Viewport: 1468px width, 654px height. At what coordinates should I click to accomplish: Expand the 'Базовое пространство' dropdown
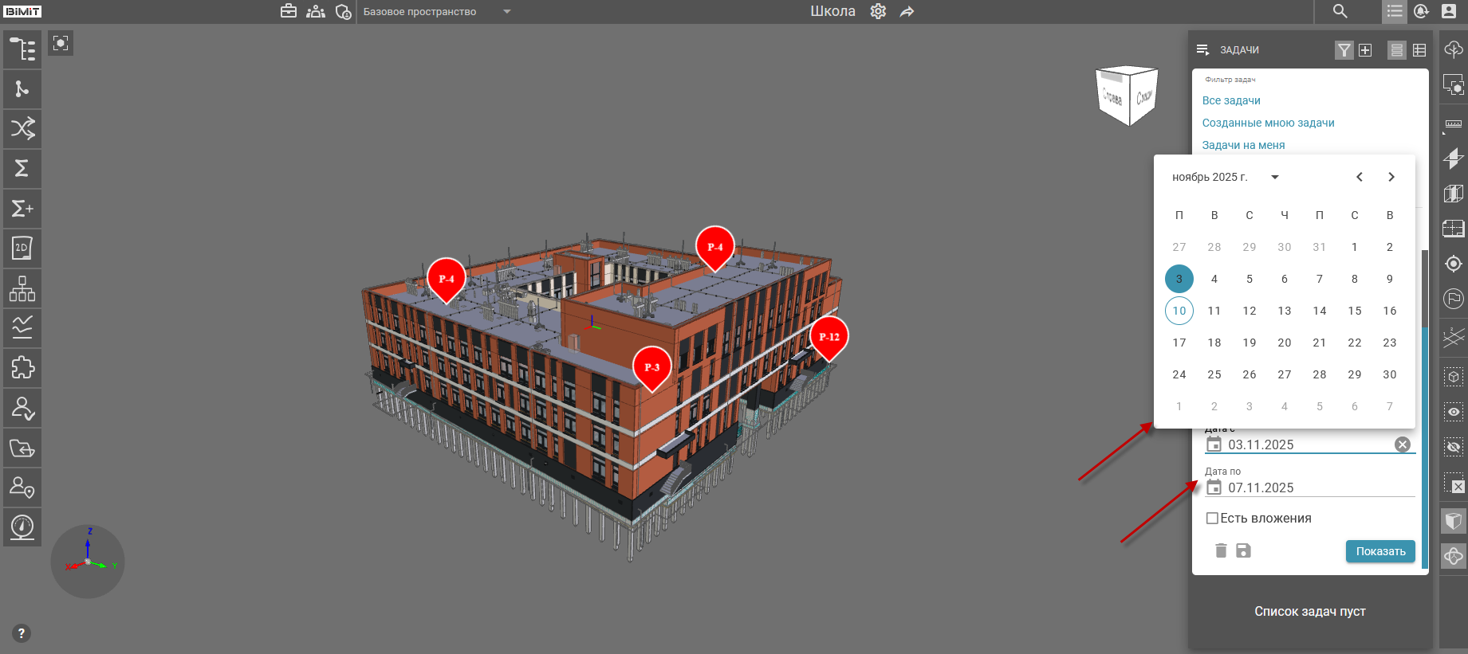(x=507, y=12)
